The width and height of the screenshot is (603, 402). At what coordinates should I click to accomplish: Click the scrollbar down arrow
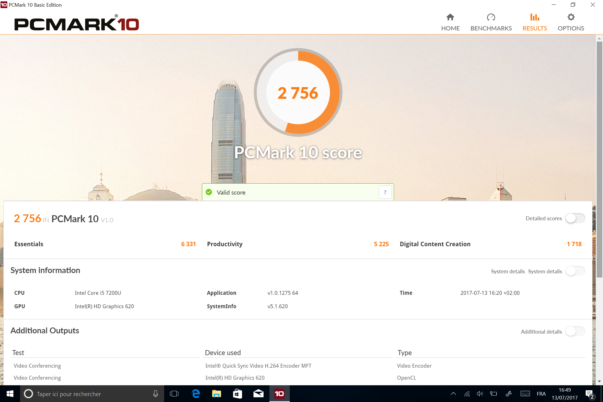(599, 381)
